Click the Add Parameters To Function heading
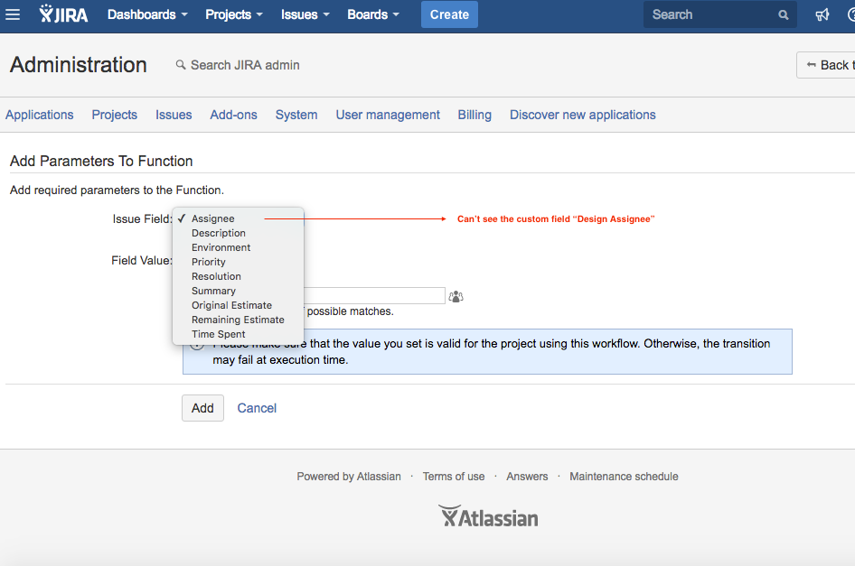 (101, 162)
